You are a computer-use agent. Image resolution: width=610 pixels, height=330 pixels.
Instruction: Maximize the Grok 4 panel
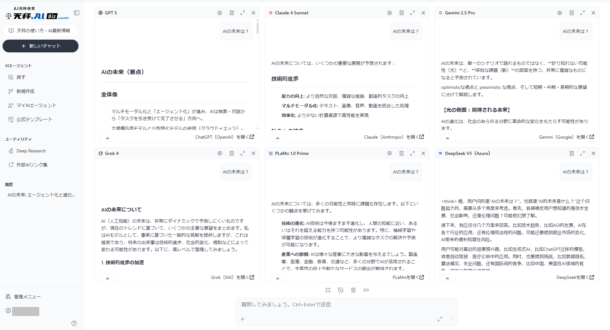[243, 153]
